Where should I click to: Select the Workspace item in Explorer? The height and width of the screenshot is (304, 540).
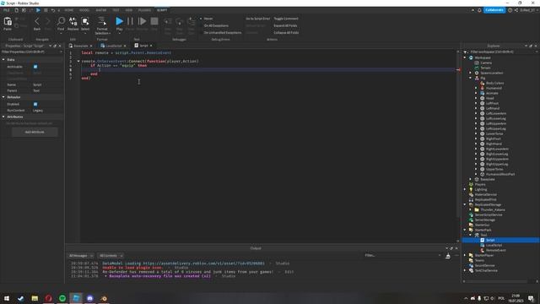tap(483, 57)
